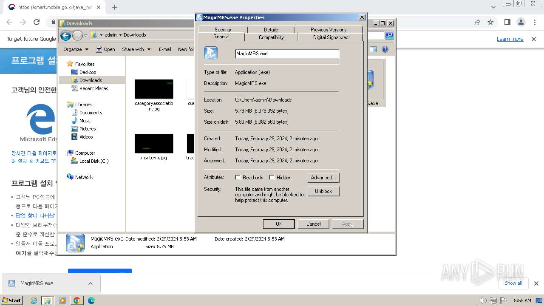
Task: Switch to Compatibility tab
Action: (x=271, y=37)
